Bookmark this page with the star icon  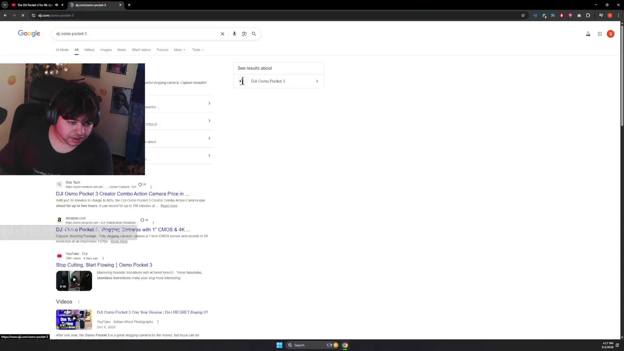[x=523, y=15]
